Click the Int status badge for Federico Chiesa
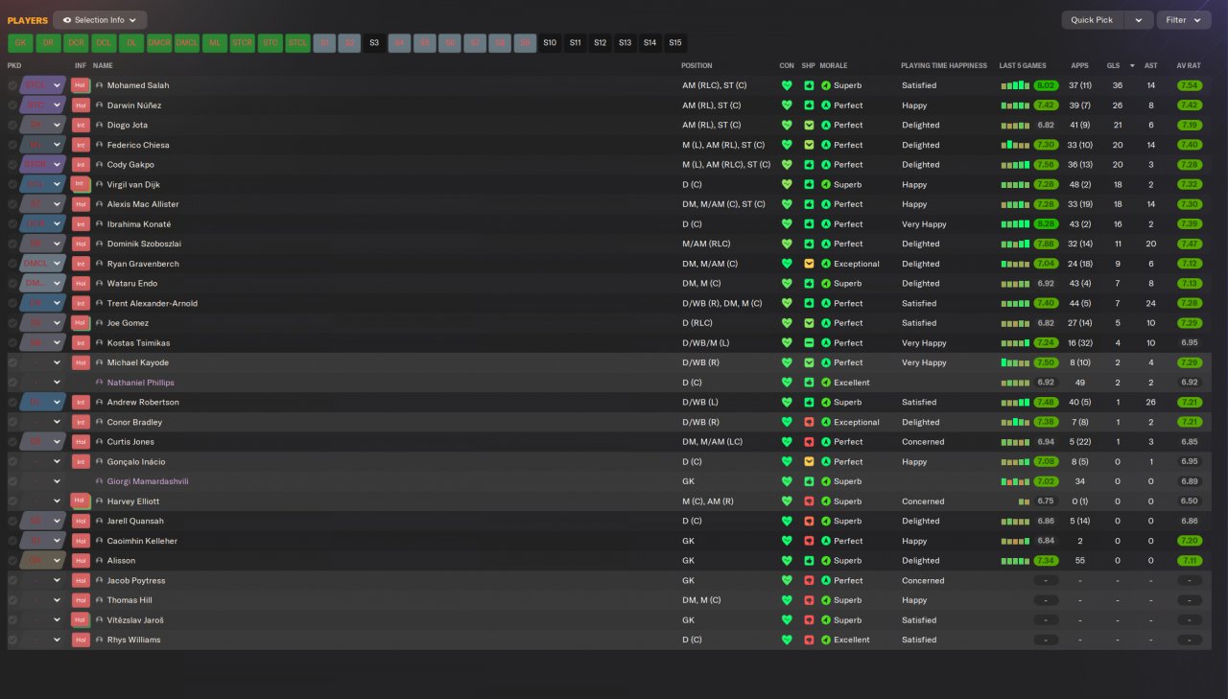The height and width of the screenshot is (699, 1228). click(81, 145)
